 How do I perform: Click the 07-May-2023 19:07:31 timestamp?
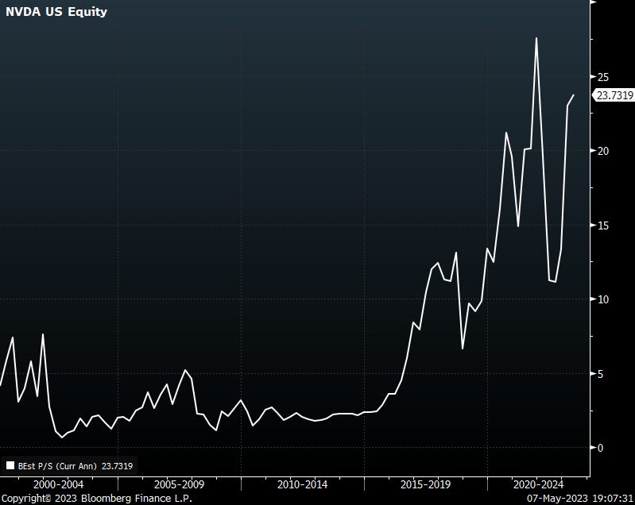[579, 499]
